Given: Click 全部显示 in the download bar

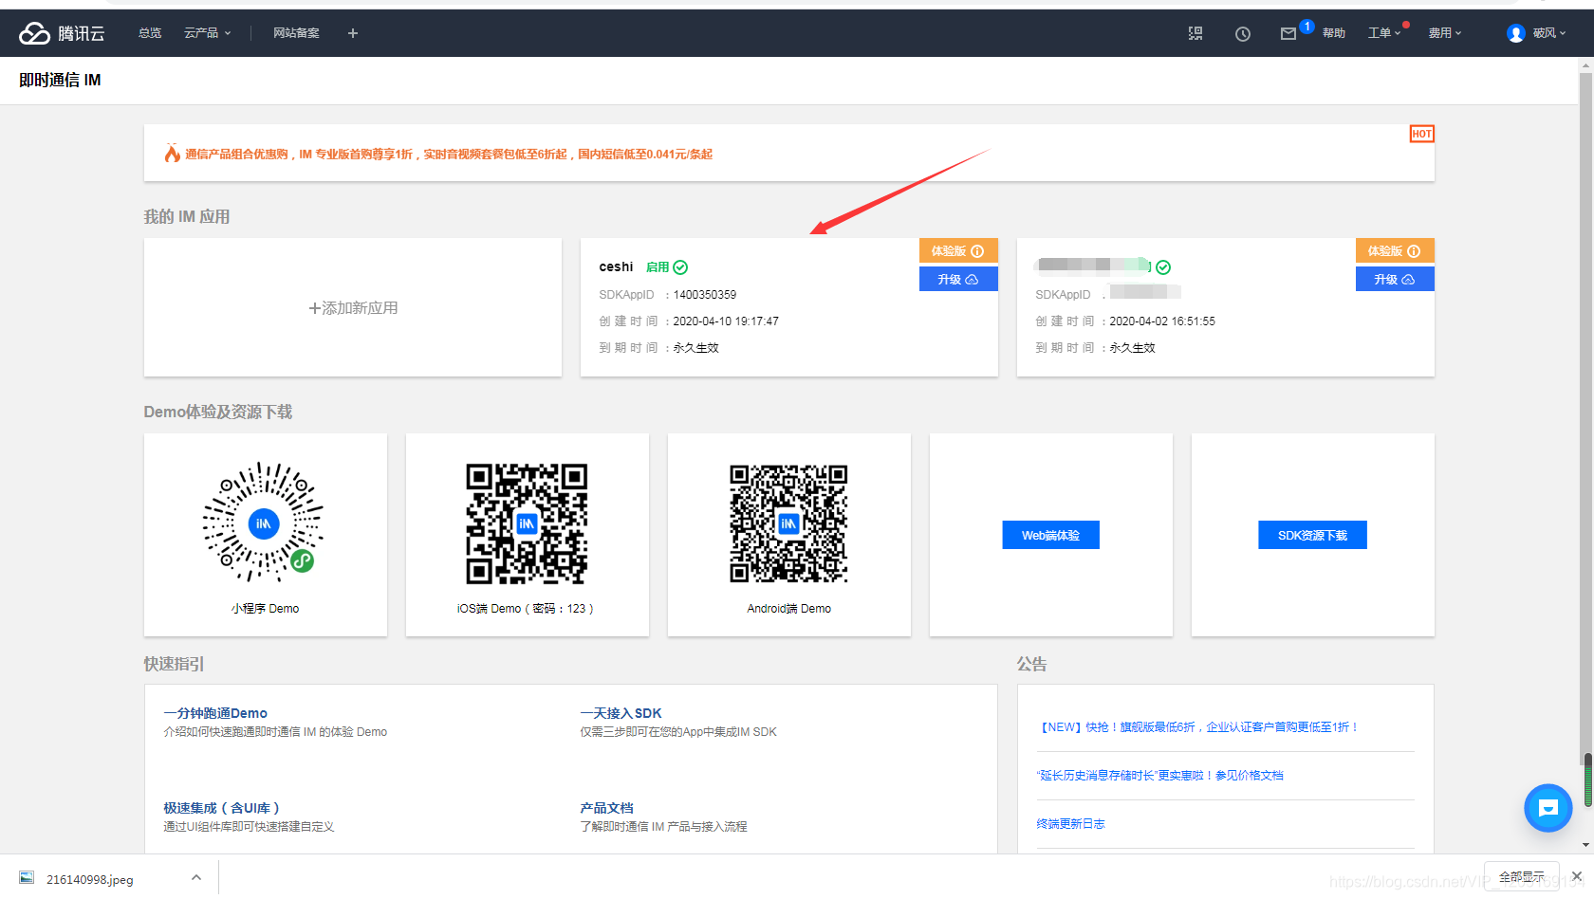Looking at the screenshot, I should [1521, 876].
